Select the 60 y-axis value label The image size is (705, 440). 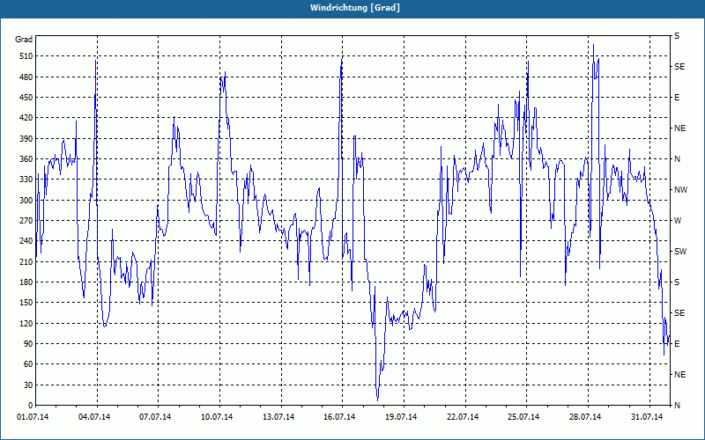[28, 364]
